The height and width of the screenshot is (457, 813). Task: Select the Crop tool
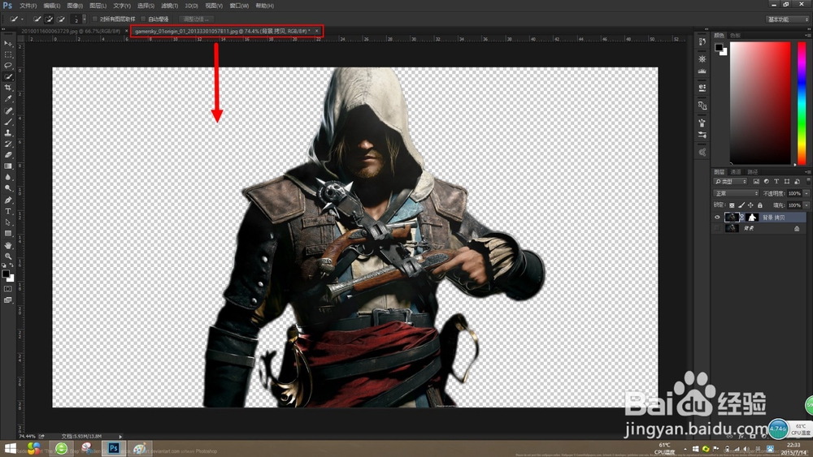(x=8, y=88)
